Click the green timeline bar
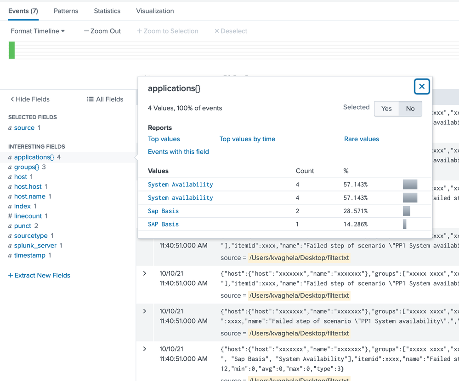 (x=12, y=50)
